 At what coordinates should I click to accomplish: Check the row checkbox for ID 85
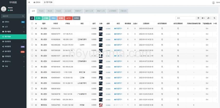point(32,88)
